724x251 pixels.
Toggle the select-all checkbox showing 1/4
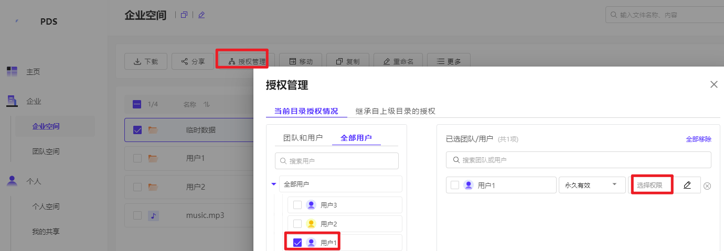137,104
